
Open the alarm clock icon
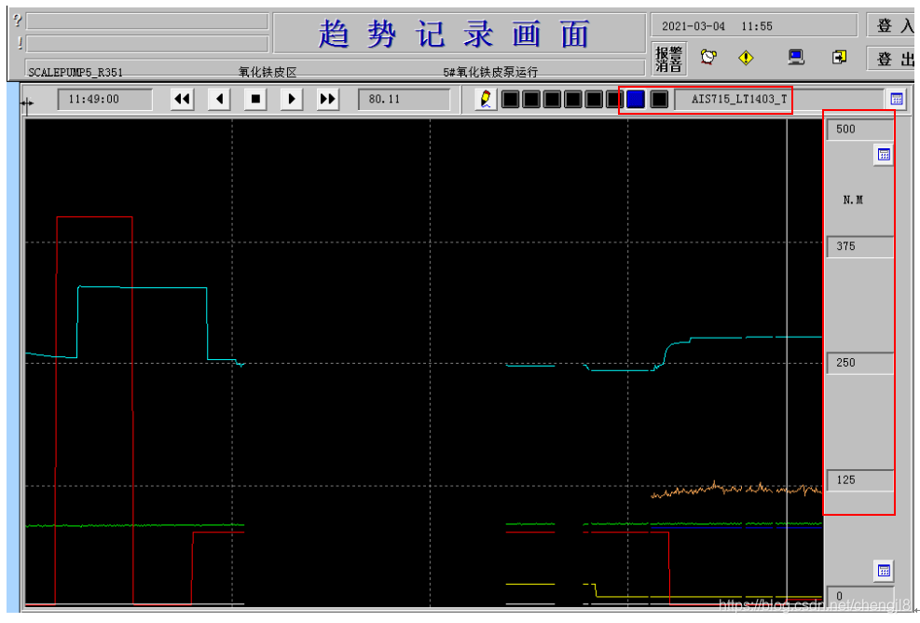[x=708, y=57]
